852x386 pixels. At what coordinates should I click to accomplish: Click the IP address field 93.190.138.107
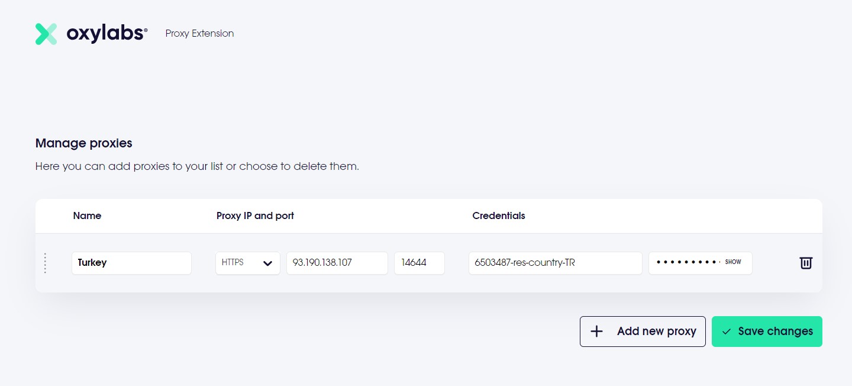337,263
